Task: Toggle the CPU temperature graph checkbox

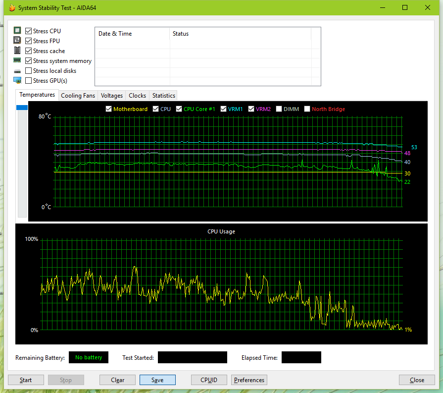Action: coord(155,109)
